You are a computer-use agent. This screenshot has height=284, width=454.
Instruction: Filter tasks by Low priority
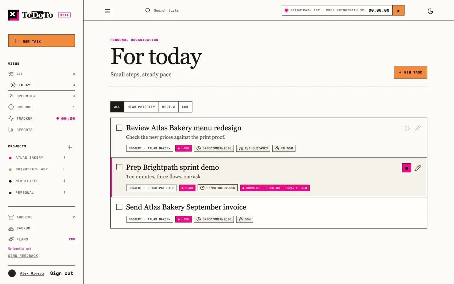tap(185, 107)
